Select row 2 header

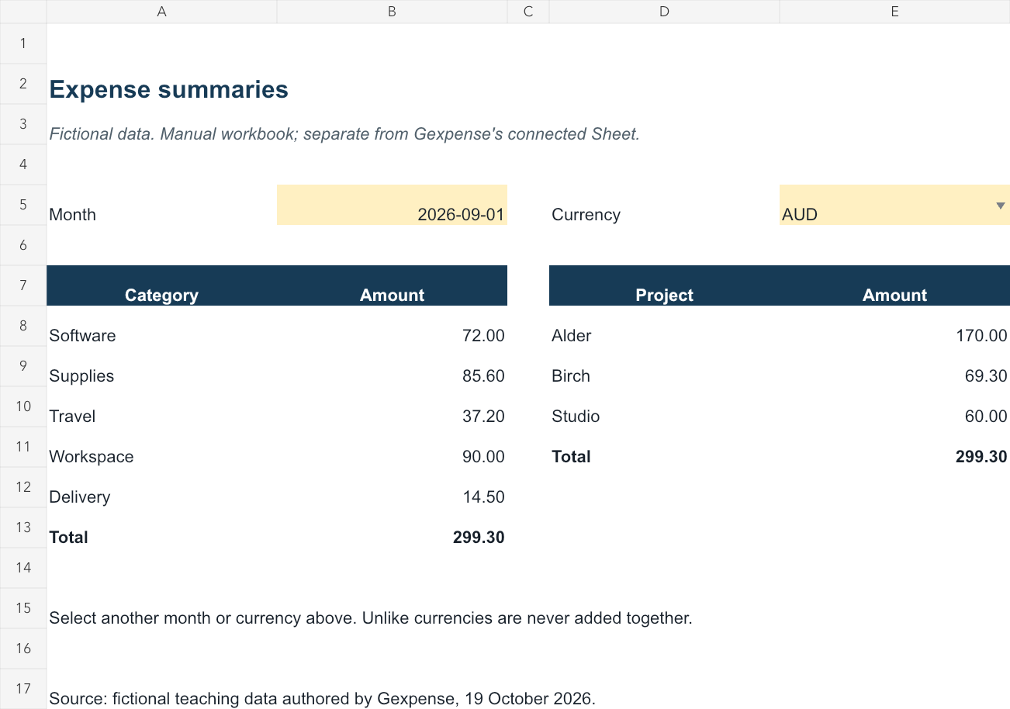[23, 84]
